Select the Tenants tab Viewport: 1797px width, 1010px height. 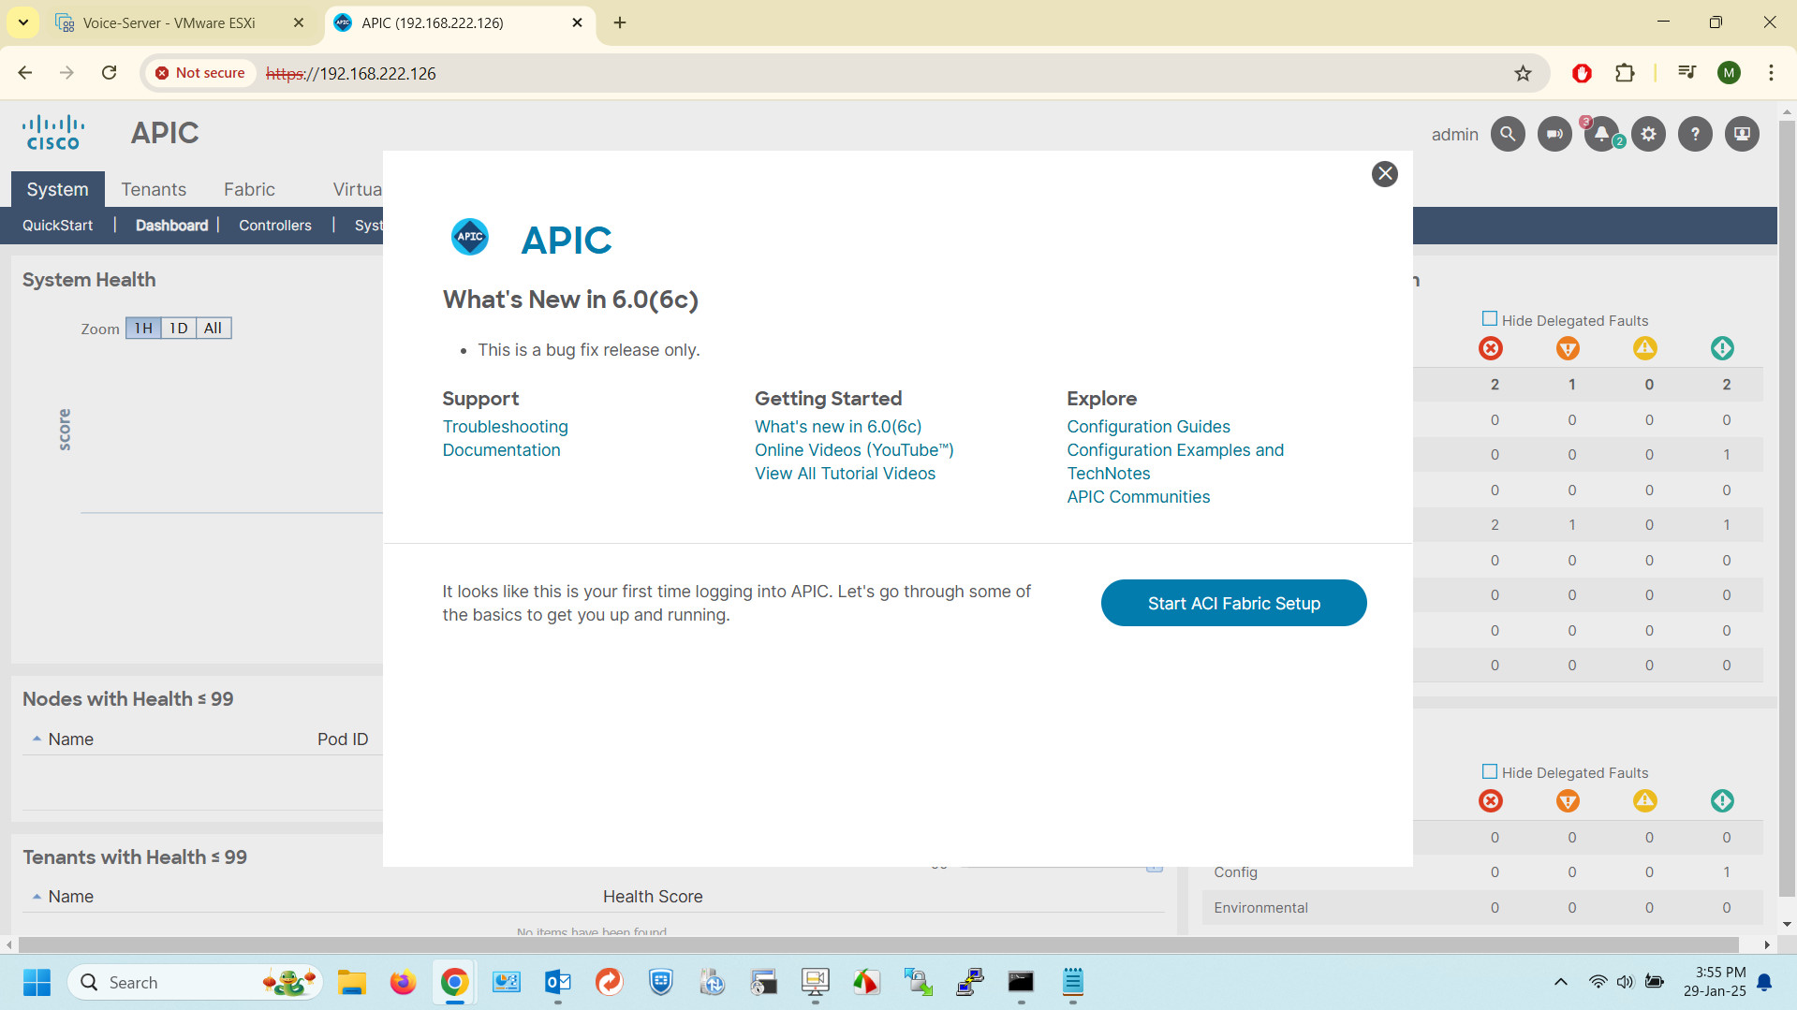154,189
